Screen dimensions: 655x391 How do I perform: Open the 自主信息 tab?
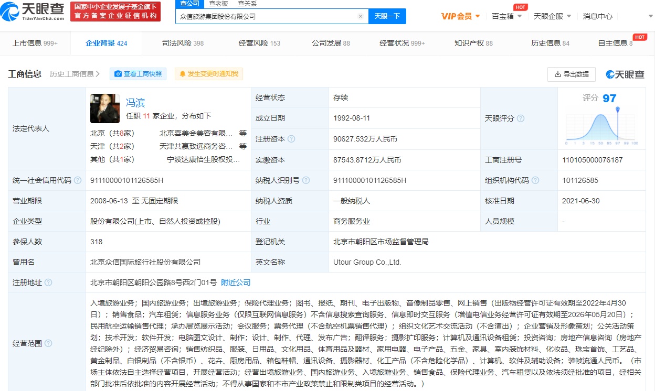615,43
